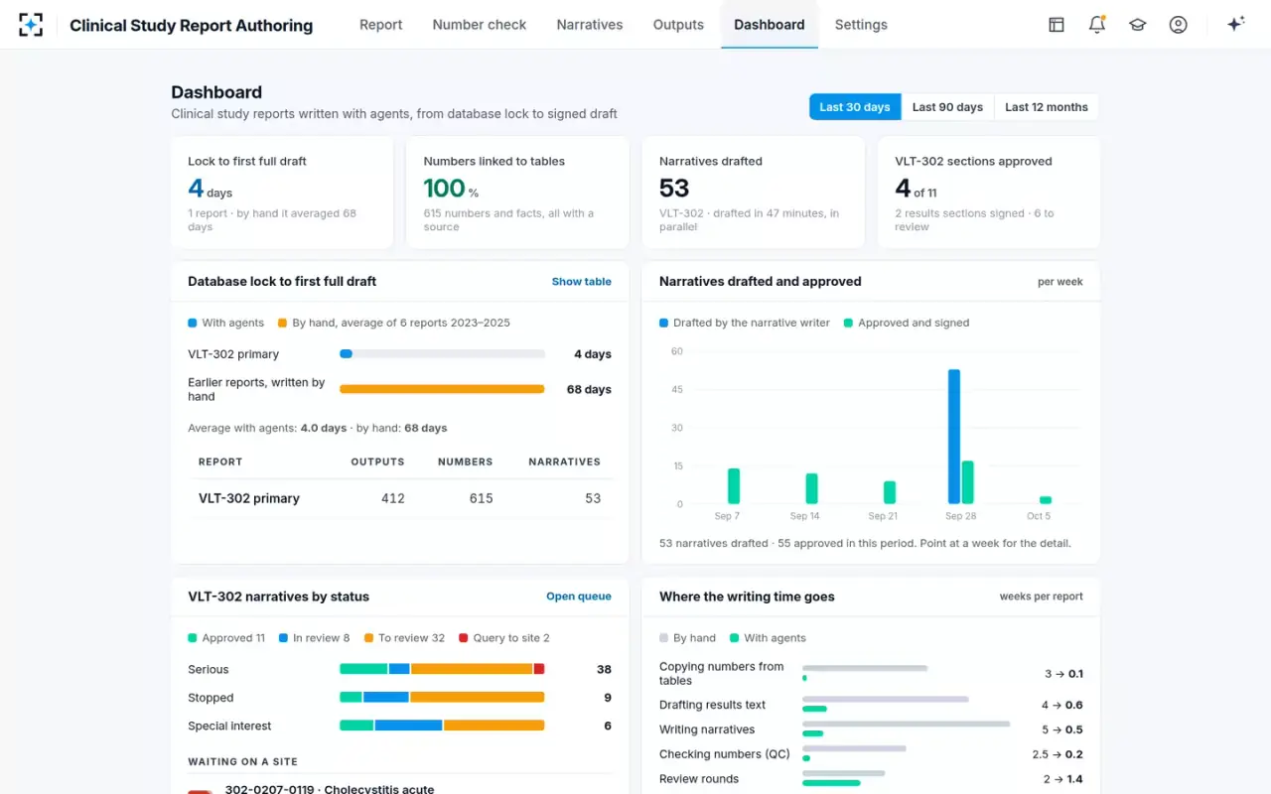Click the Approved and signed legend entry
The image size is (1271, 794).
tap(907, 323)
